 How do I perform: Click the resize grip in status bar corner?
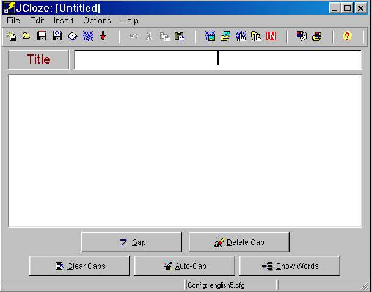pos(364,286)
